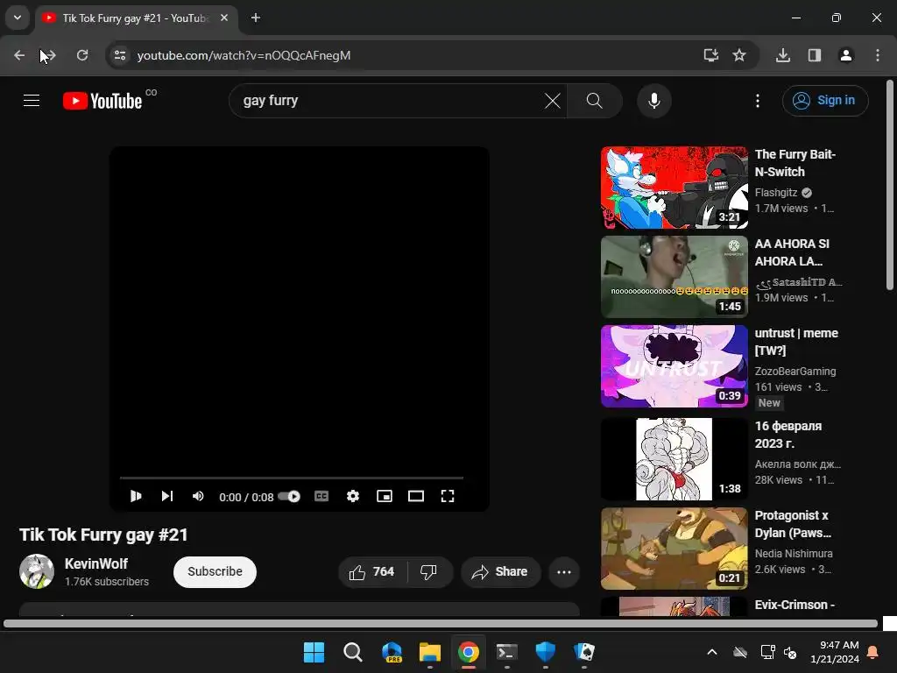Open more actions ellipsis under video
Viewport: 897px width, 673px height.
(564, 571)
